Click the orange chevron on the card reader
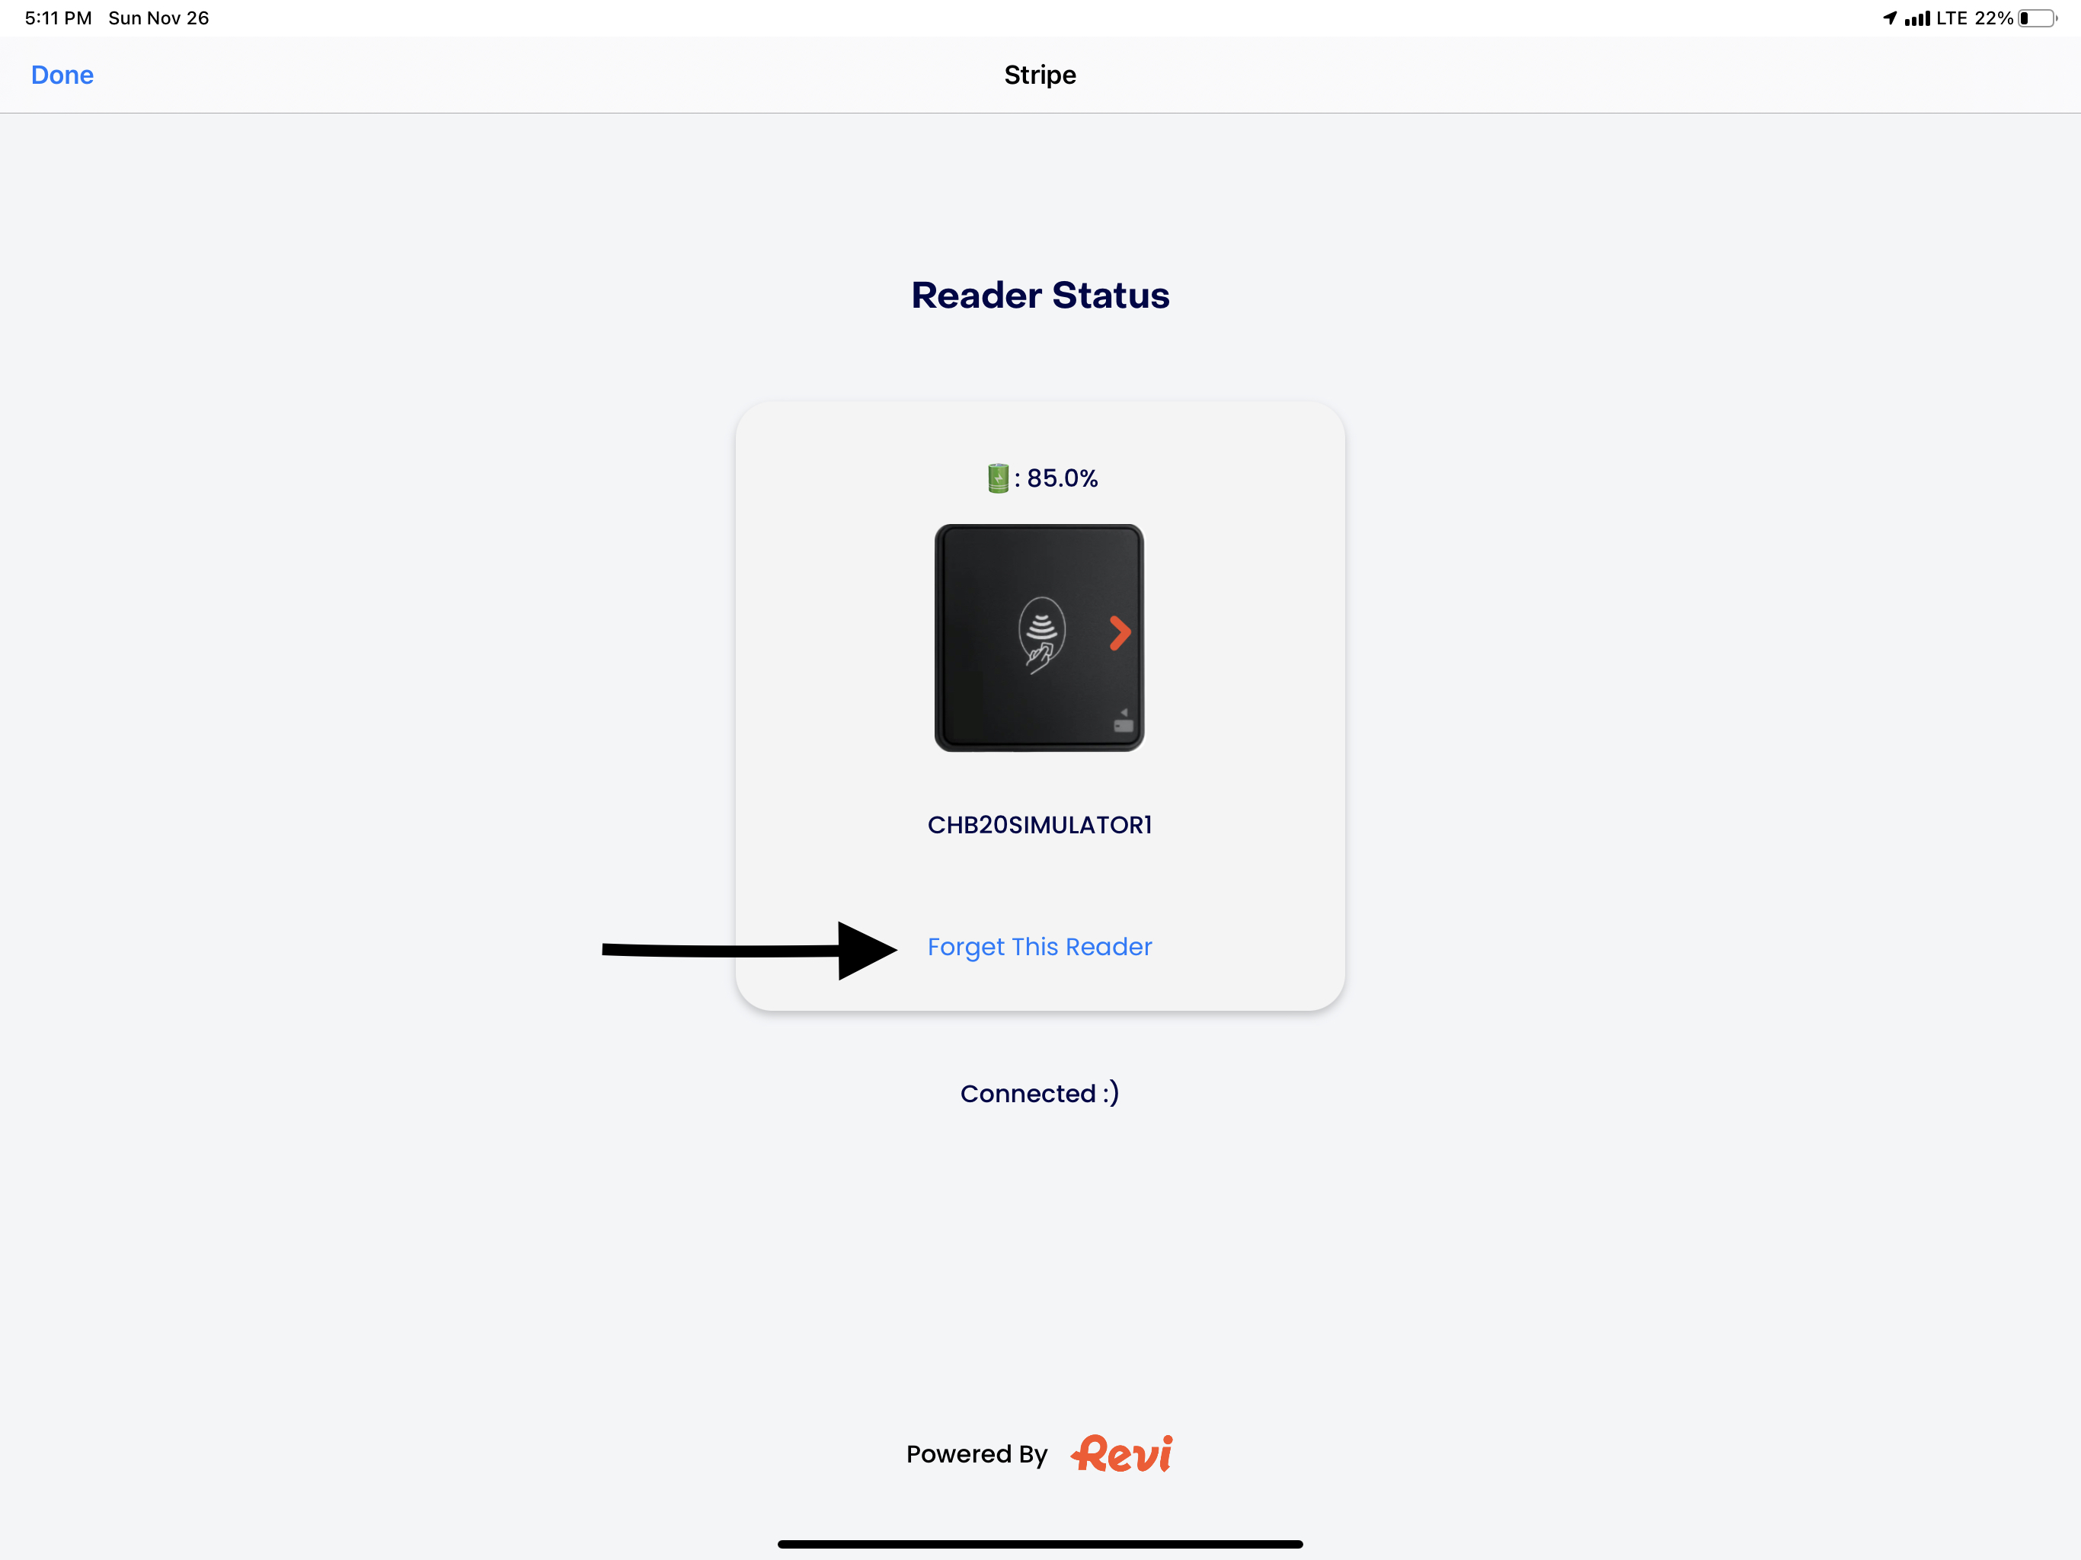The image size is (2081, 1560). 1120,632
